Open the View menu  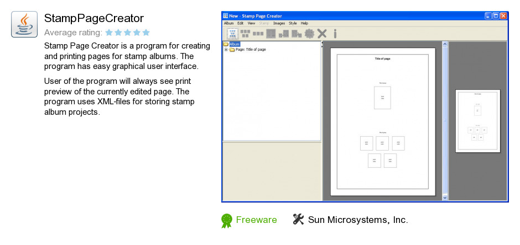pyautogui.click(x=251, y=24)
